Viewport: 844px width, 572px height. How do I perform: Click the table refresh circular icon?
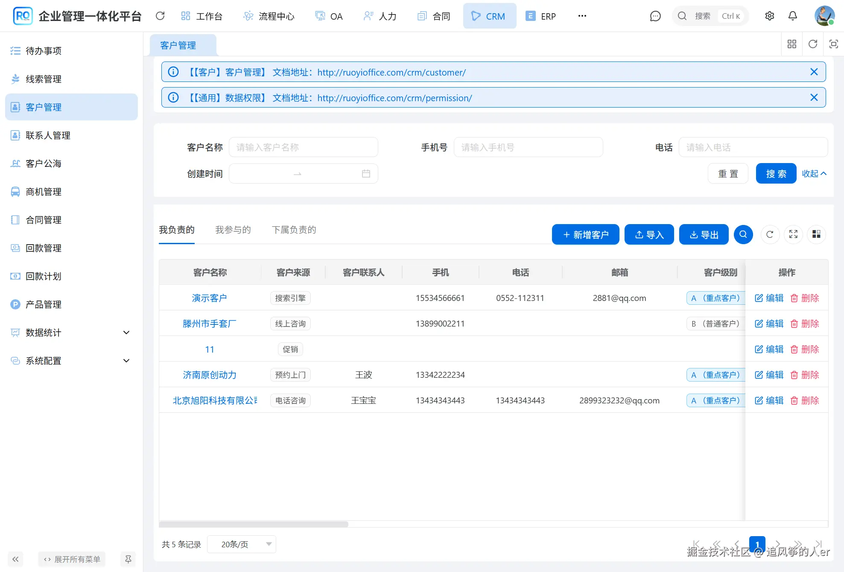[x=770, y=234]
